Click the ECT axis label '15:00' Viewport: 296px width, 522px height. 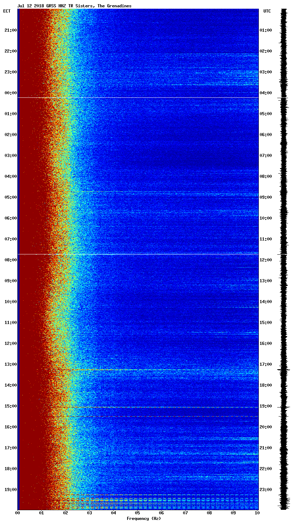(11, 406)
